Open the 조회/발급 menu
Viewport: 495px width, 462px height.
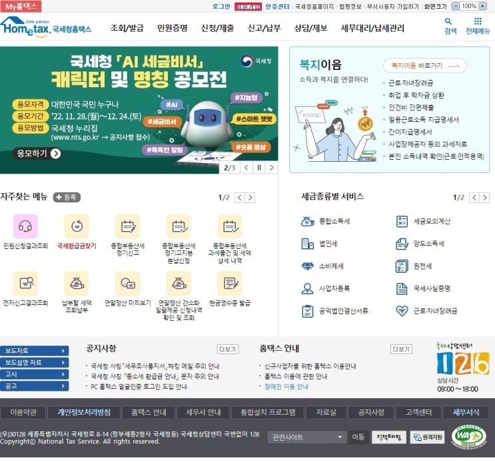pyautogui.click(x=127, y=28)
